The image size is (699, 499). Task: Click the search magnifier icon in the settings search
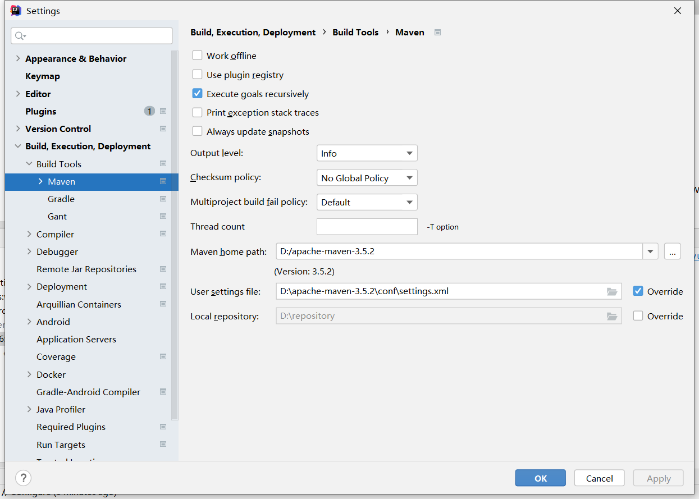pyautogui.click(x=20, y=36)
